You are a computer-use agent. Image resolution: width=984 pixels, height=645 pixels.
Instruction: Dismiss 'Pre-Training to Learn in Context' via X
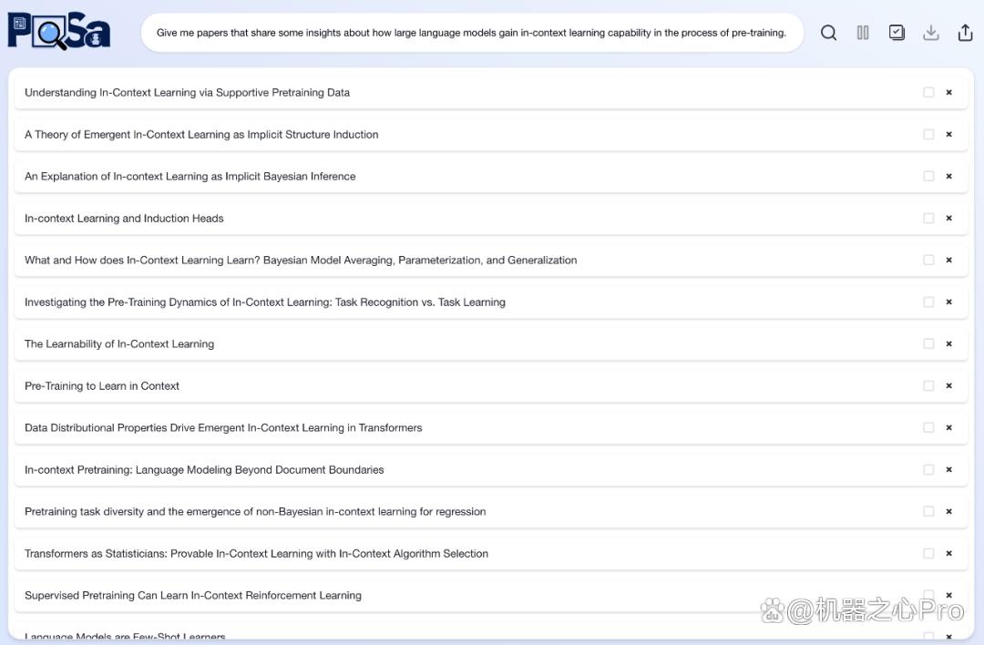(948, 386)
